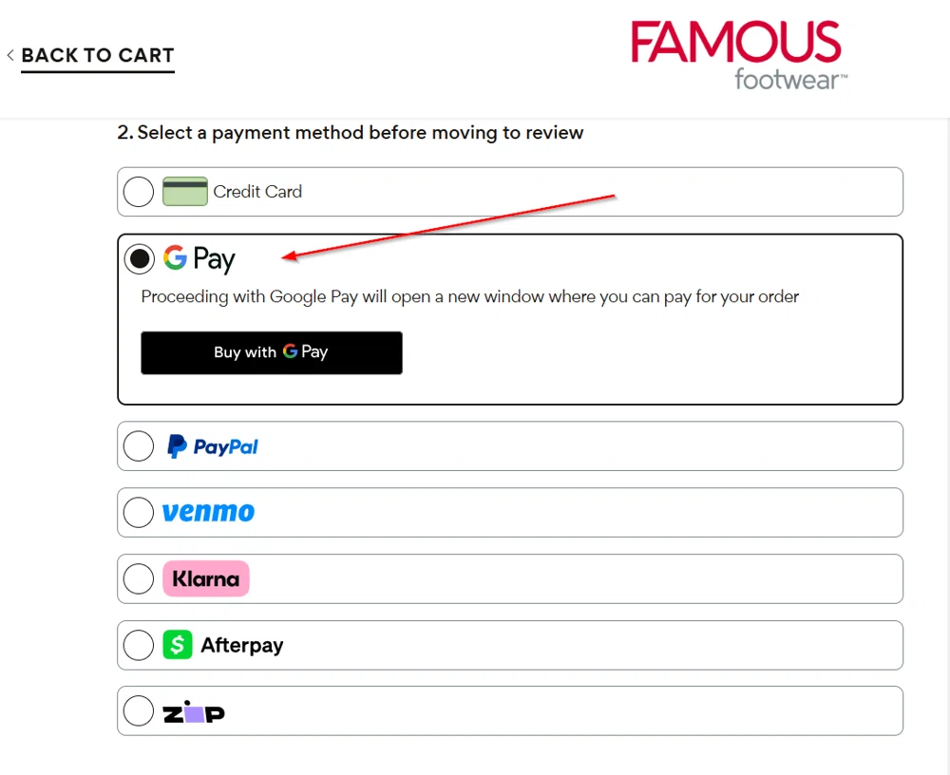Select the Zip radio button
950x775 pixels.
[x=138, y=710]
